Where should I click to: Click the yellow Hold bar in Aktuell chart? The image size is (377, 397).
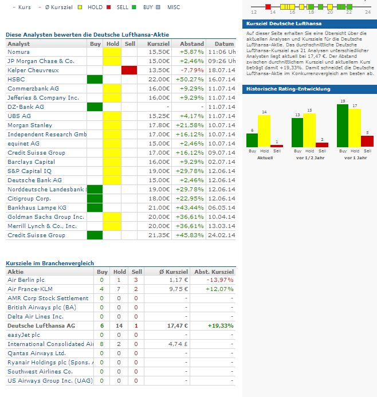tap(264, 131)
